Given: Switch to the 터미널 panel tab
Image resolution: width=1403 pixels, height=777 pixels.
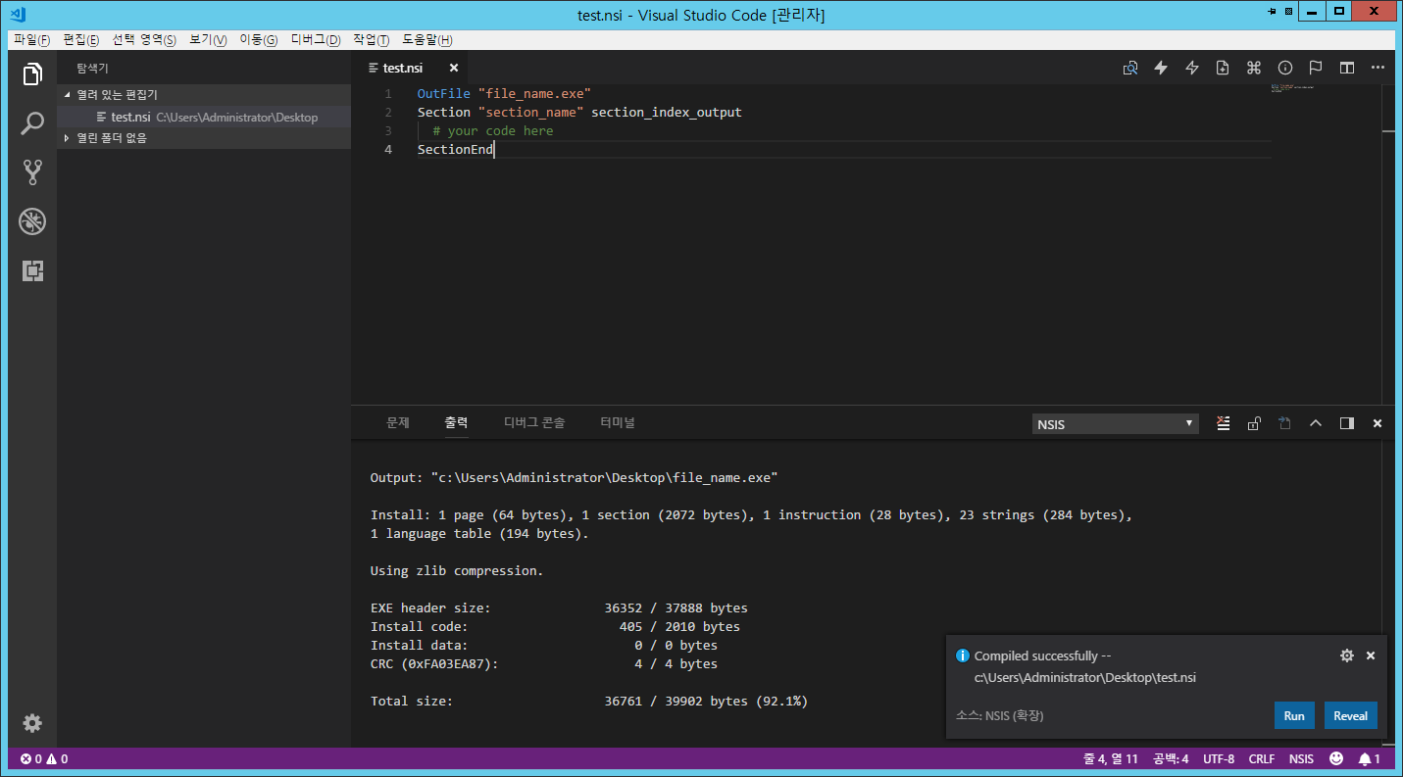Looking at the screenshot, I should [x=618, y=422].
